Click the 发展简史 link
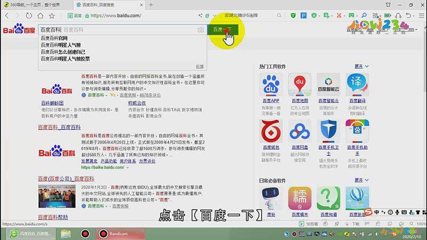 tap(89, 161)
